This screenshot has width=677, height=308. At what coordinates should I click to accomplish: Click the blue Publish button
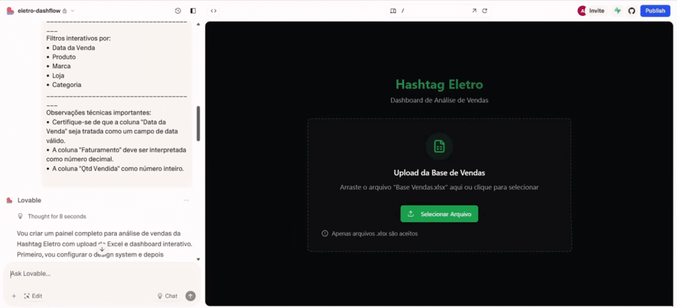coord(655,11)
